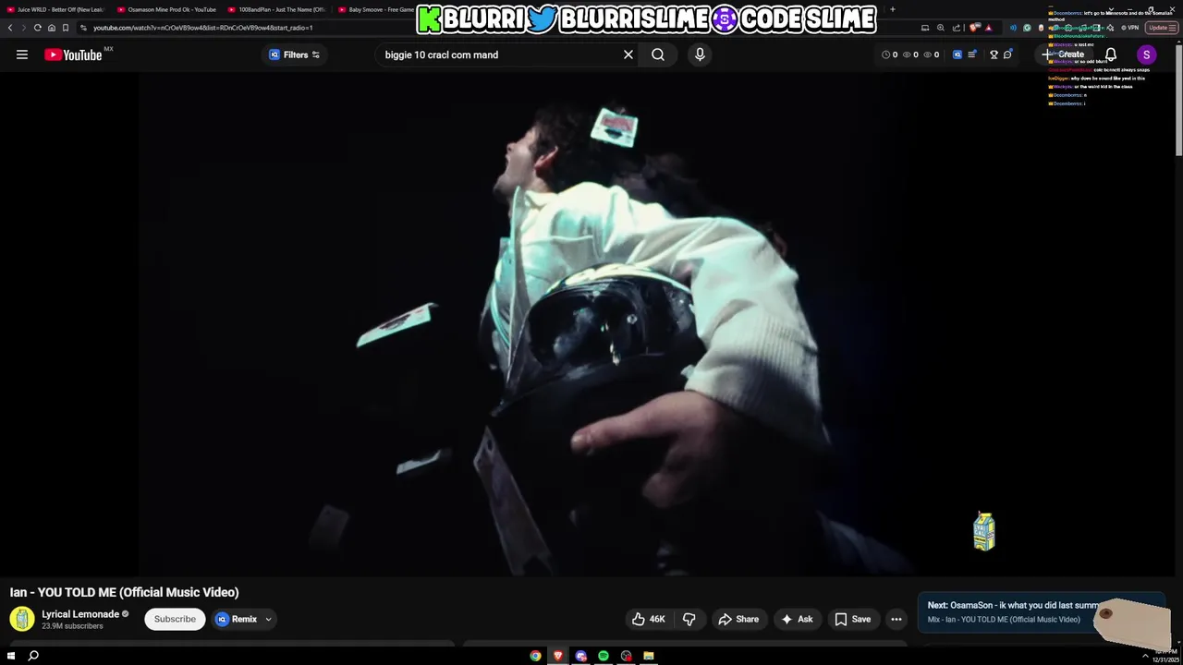
Task: Save the video to a playlist
Action: pos(852,619)
